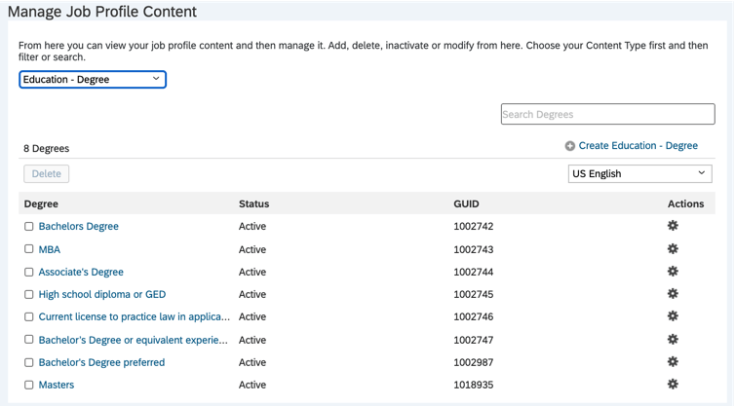This screenshot has width=735, height=406.
Task: Open the Education - Degree content type dropdown
Action: point(93,80)
